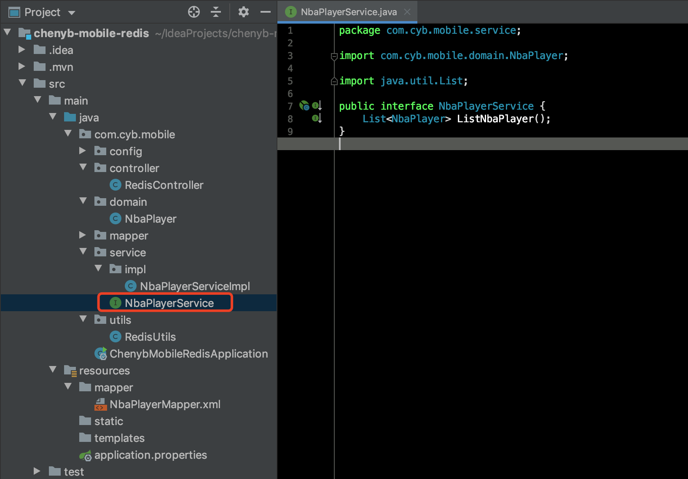Fold the import block at line 3
Viewport: 688px width, 479px height.
pos(334,56)
